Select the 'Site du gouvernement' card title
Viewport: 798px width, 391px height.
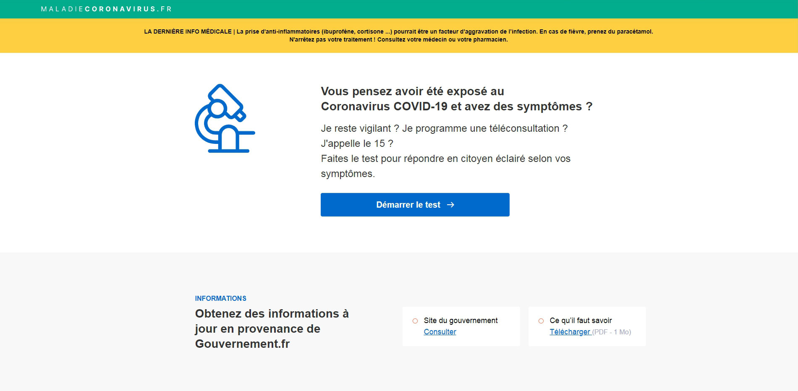pos(460,321)
